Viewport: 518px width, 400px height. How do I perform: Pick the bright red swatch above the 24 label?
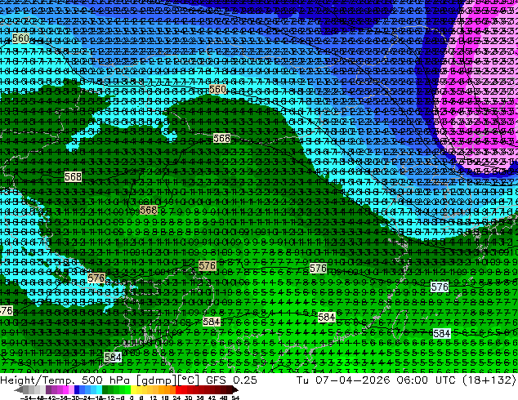(x=178, y=390)
